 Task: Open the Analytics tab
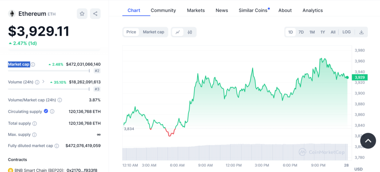(312, 10)
